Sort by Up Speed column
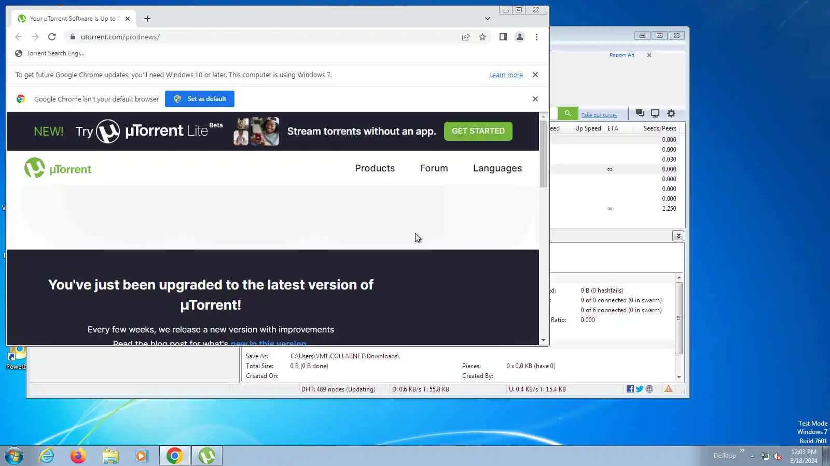This screenshot has width=830, height=466. [588, 128]
